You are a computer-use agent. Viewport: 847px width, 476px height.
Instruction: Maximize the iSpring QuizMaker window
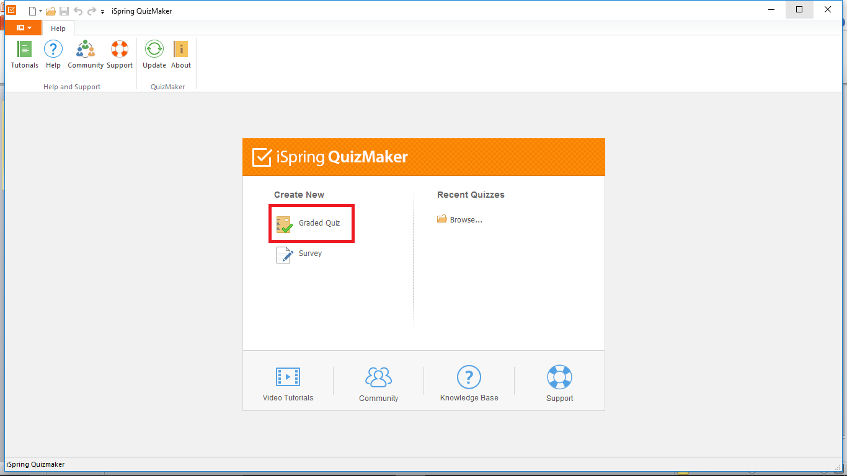click(799, 10)
